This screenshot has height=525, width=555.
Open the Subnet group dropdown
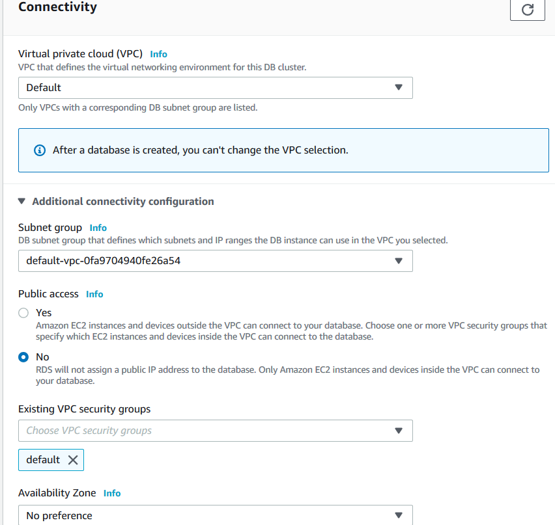coord(215,261)
